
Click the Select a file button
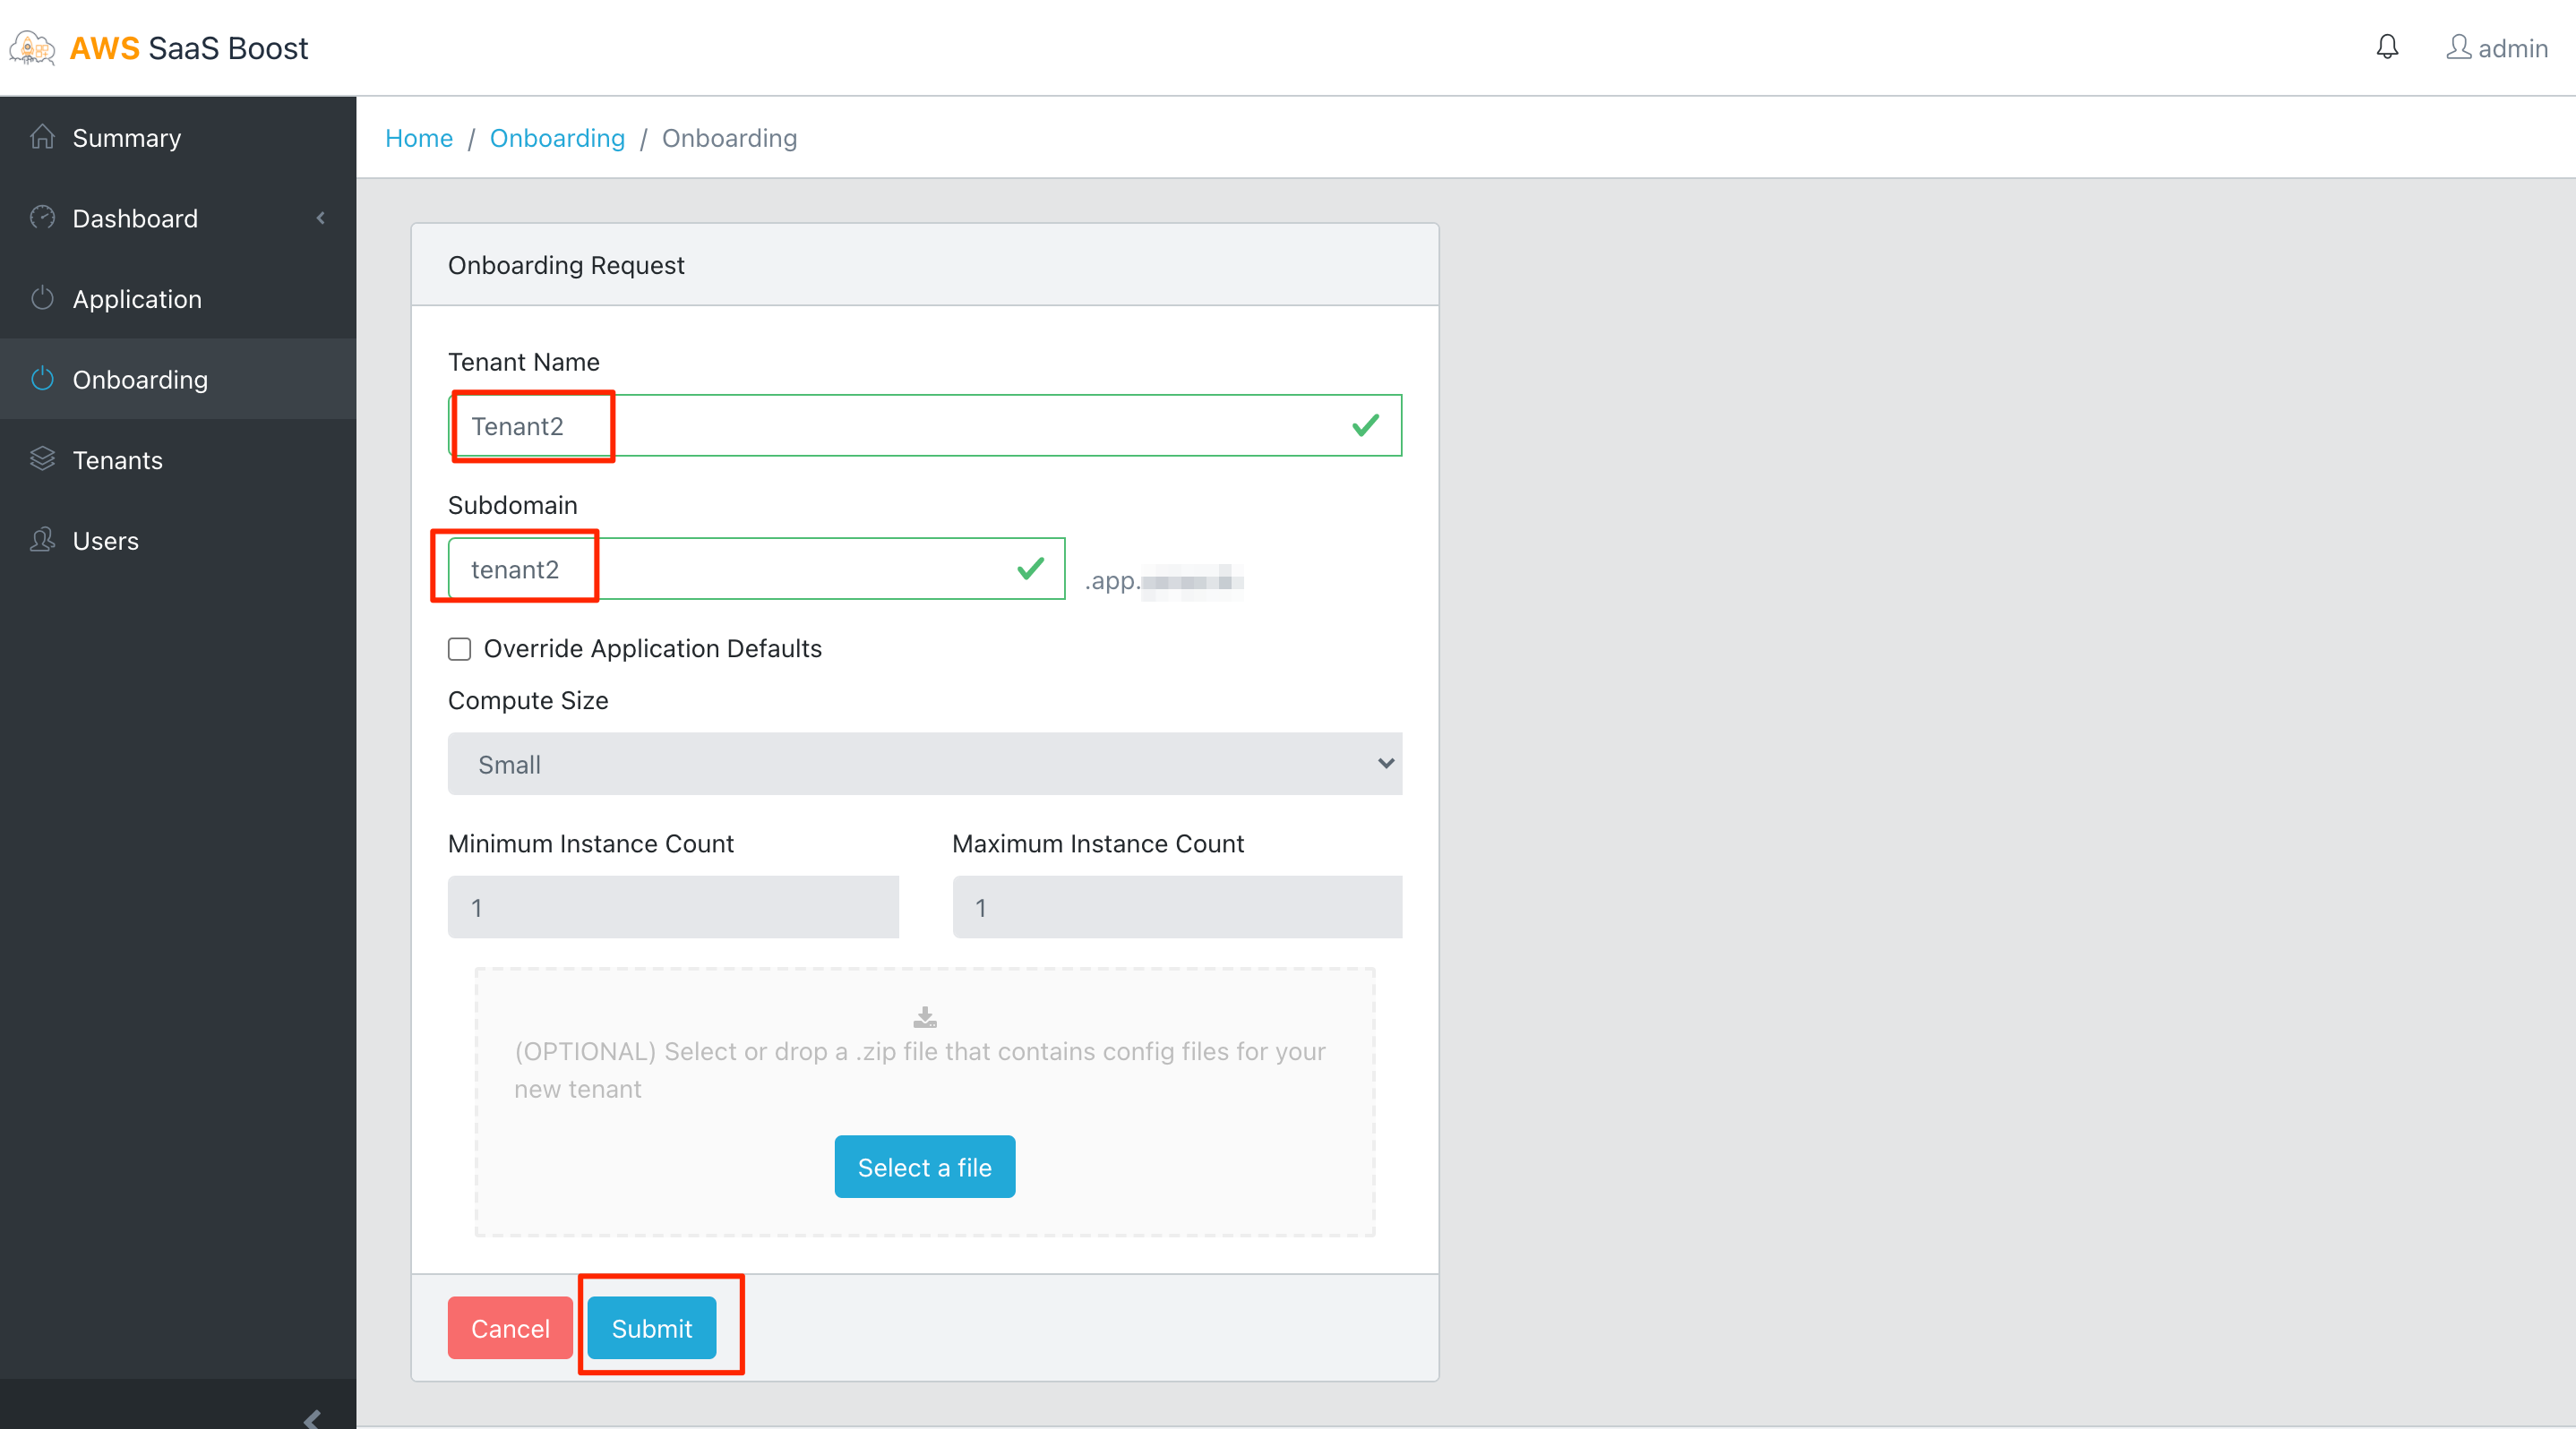(x=924, y=1166)
